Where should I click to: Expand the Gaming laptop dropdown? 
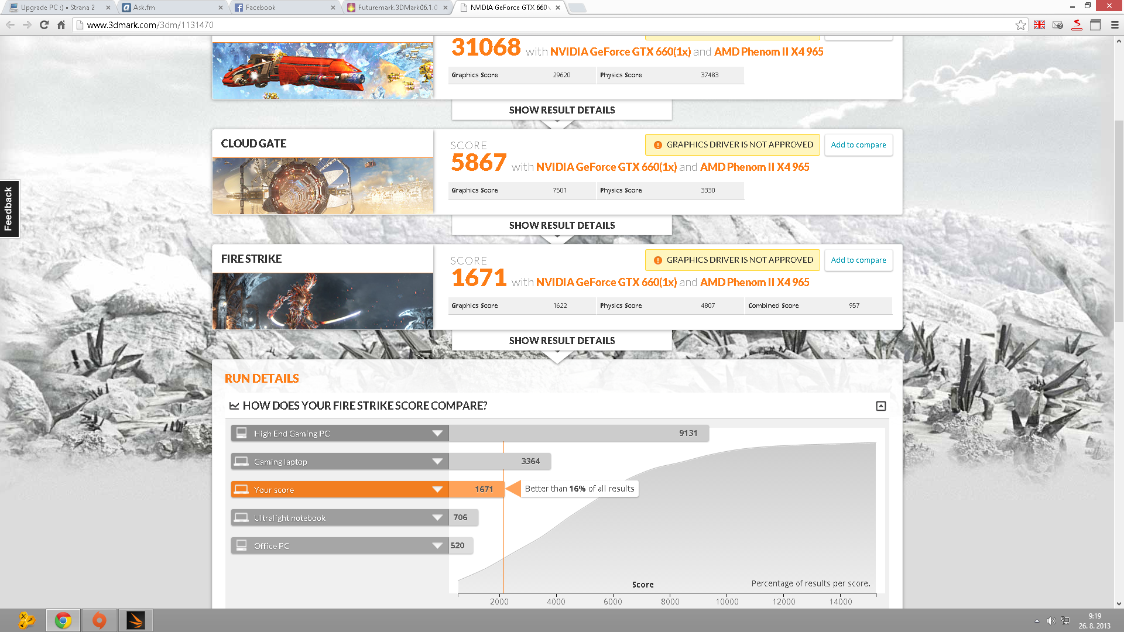click(437, 461)
